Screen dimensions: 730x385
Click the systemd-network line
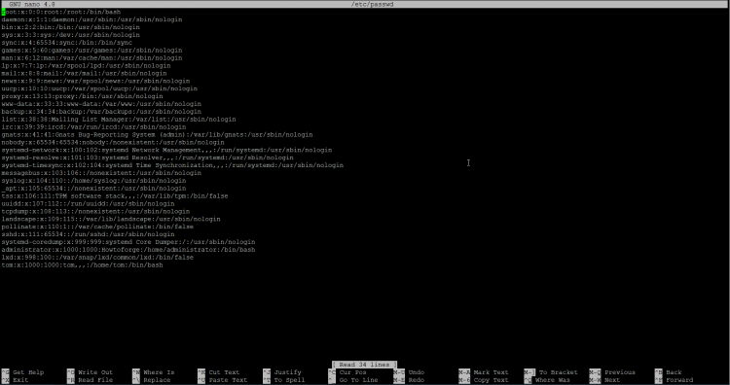166,150
